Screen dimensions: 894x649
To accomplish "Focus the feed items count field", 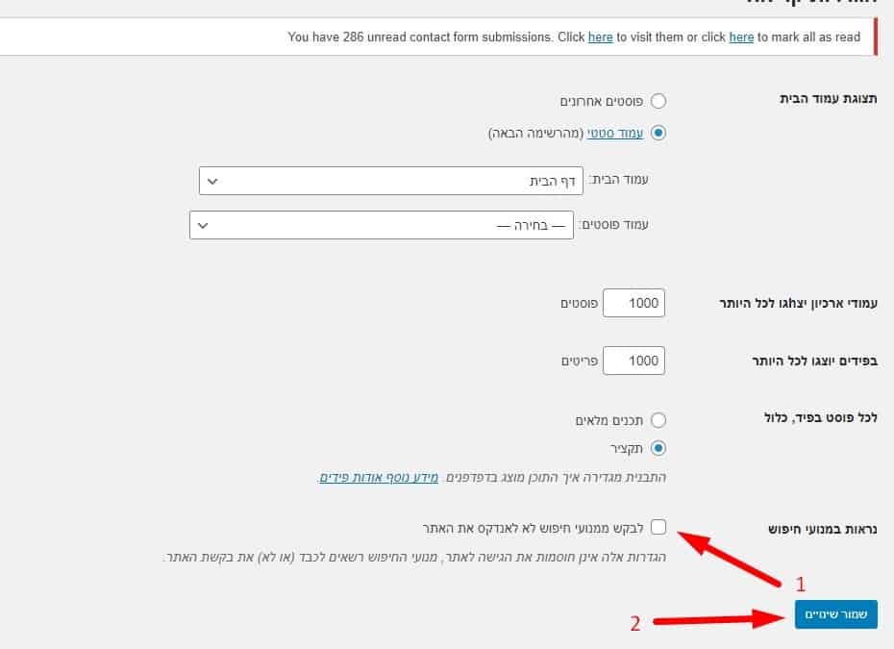I will [633, 361].
